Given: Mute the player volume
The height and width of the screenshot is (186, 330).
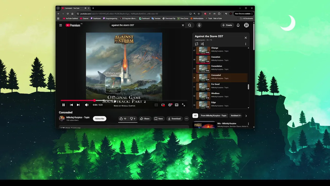Looking at the screenshot, I should coord(87,105).
